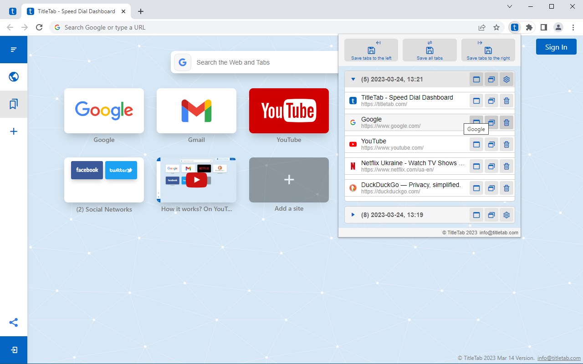Click Save tabs to the left button
This screenshot has height=364, width=583.
[371, 50]
